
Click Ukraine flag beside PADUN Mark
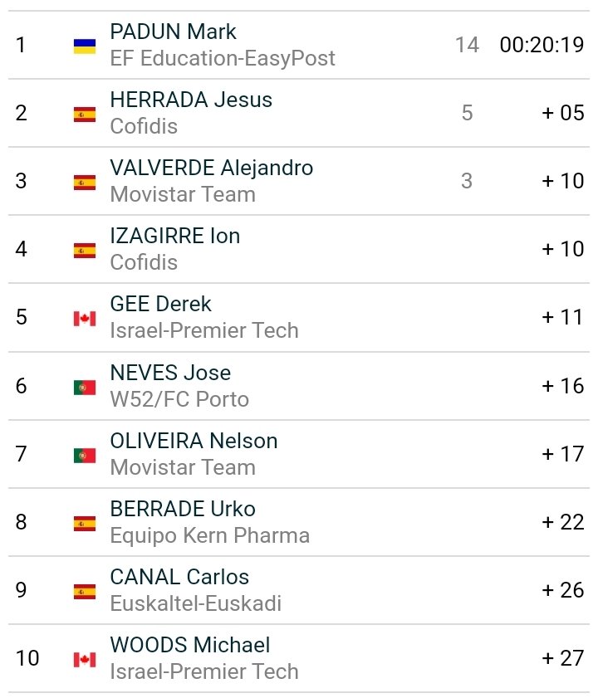click(84, 46)
